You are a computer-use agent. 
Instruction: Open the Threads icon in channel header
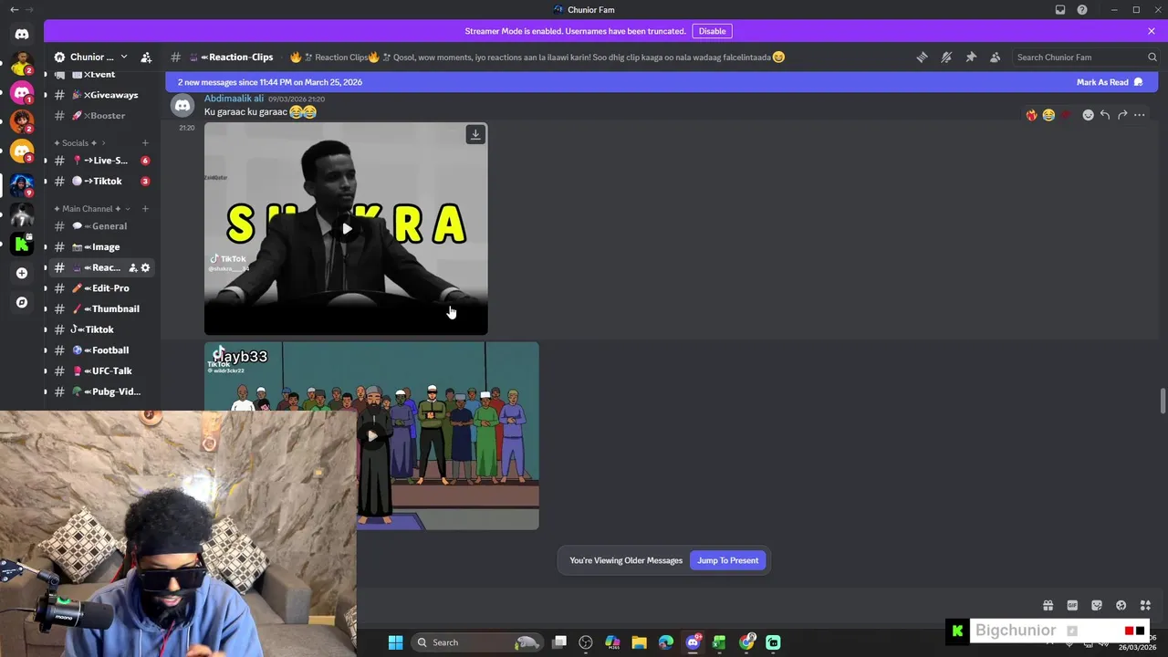tap(922, 57)
